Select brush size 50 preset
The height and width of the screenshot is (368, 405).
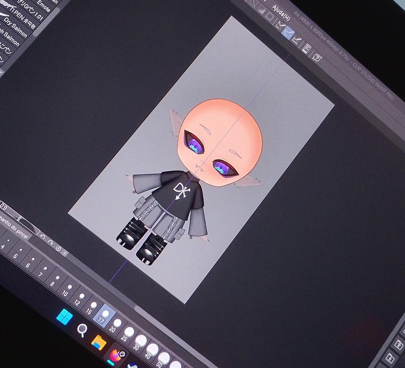click(x=162, y=360)
